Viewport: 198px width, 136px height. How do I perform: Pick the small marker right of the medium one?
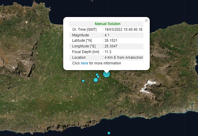pyautogui.click(x=98, y=77)
